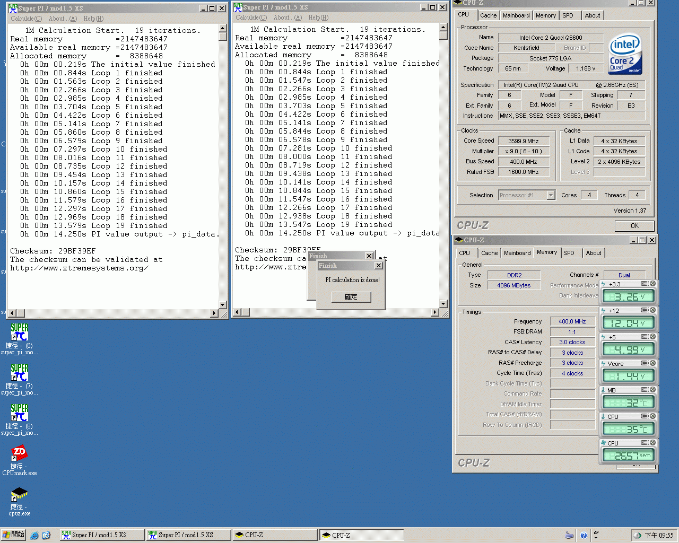Click the FSB:DRAM ratio value 1:1

pyautogui.click(x=572, y=332)
